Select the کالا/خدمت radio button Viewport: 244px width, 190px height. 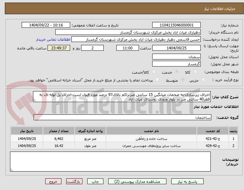[154, 72]
